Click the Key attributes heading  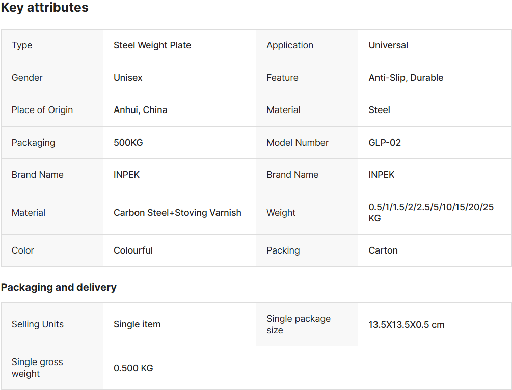click(44, 8)
